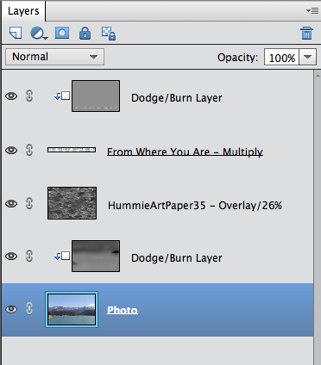This screenshot has height=365, width=321.
Task: Toggle link icon on HummieArtPaper35 layer
Action: tap(29, 203)
